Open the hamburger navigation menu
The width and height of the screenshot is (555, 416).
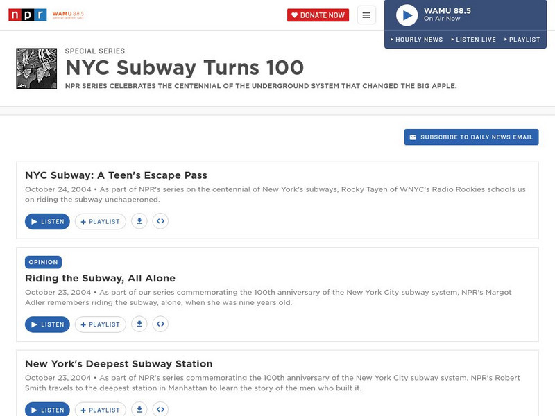coord(366,15)
